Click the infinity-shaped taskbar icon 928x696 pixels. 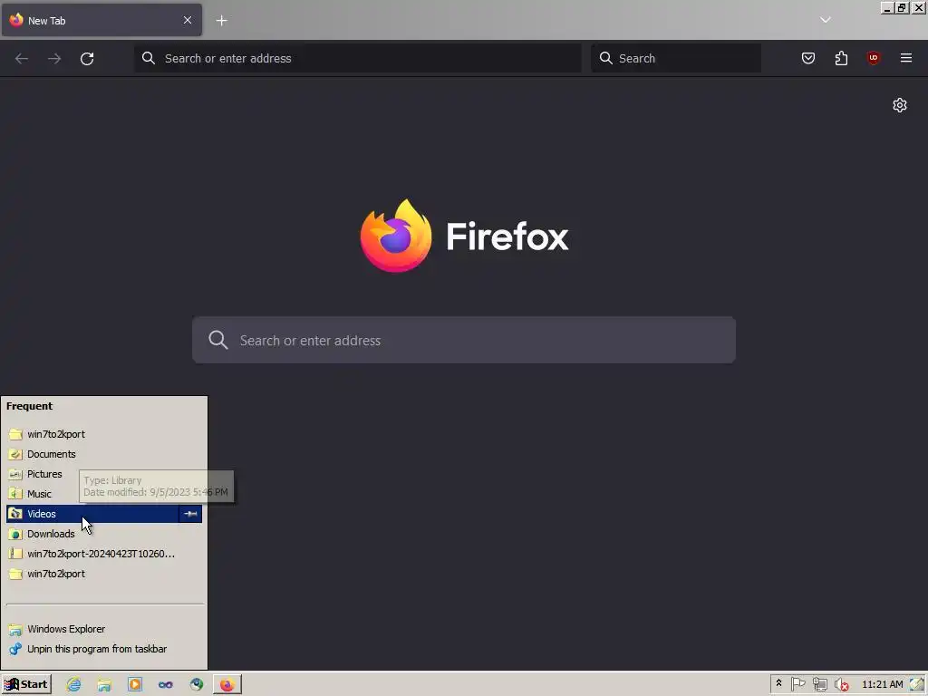(x=166, y=685)
